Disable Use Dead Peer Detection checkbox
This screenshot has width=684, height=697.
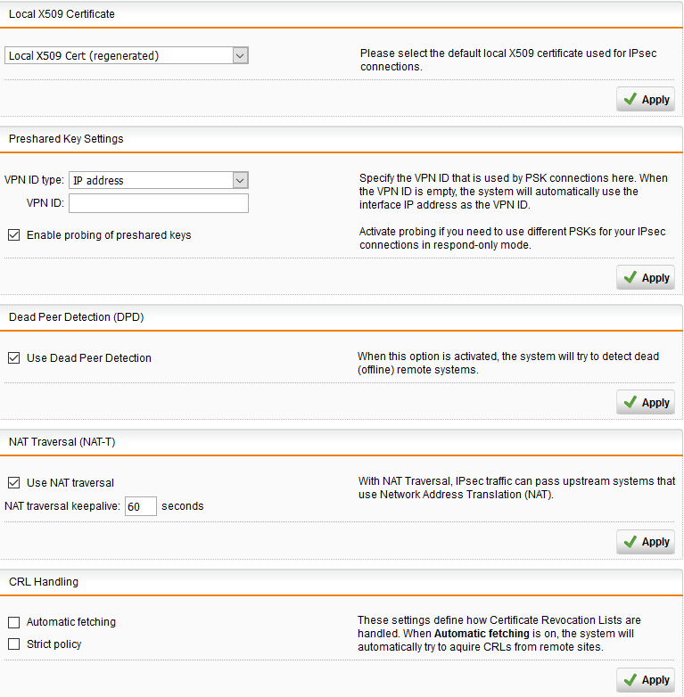[x=13, y=357]
